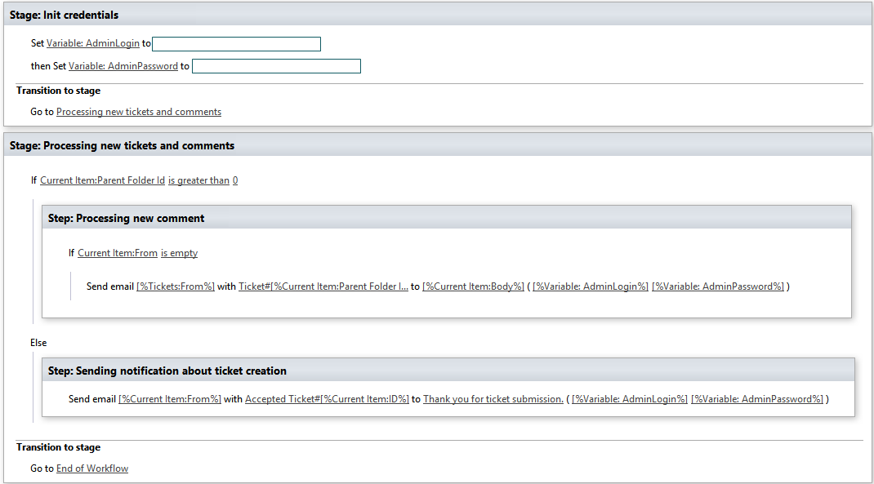Image resolution: width=874 pixels, height=484 pixels.
Task: Select the 'Step: Processing new comment' header
Action: [x=447, y=218]
